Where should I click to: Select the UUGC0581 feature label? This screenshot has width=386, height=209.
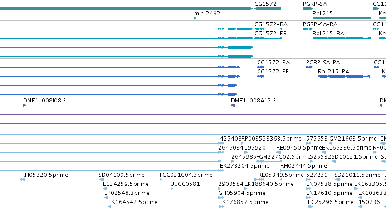[185, 184]
